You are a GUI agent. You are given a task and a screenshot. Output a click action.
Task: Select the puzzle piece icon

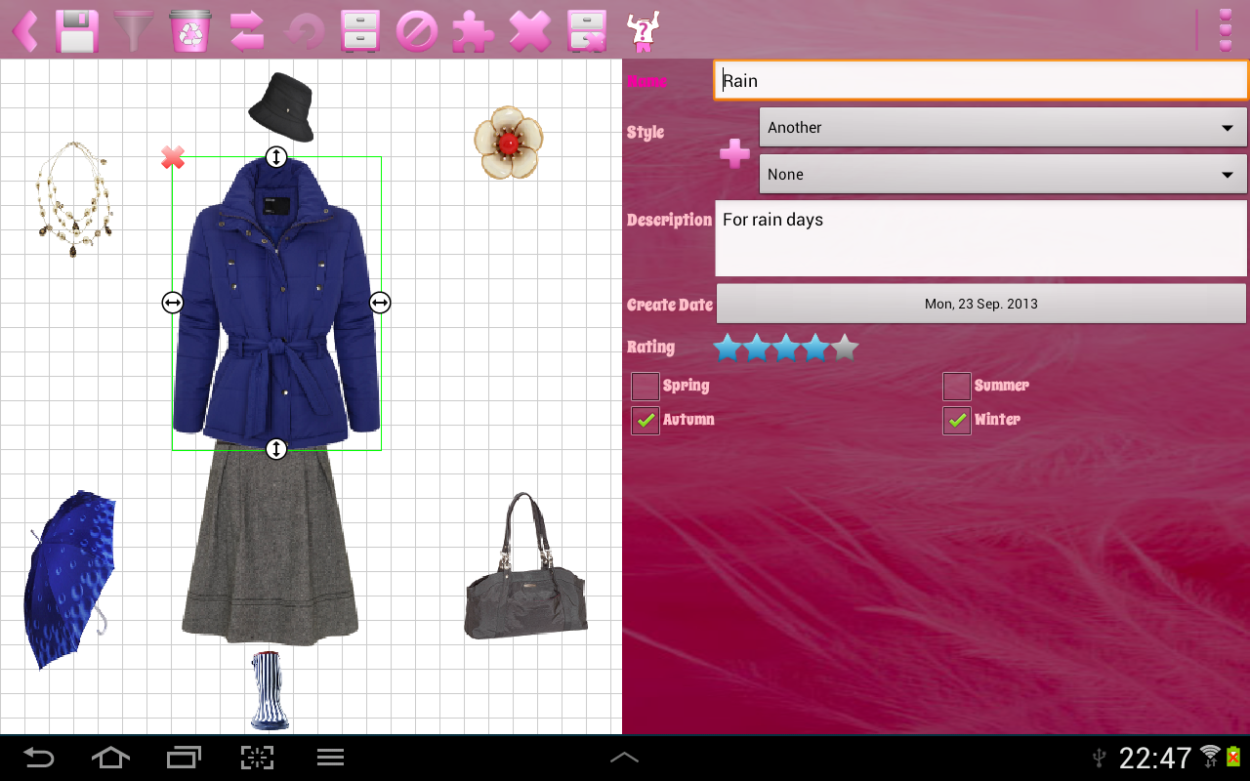(x=476, y=30)
